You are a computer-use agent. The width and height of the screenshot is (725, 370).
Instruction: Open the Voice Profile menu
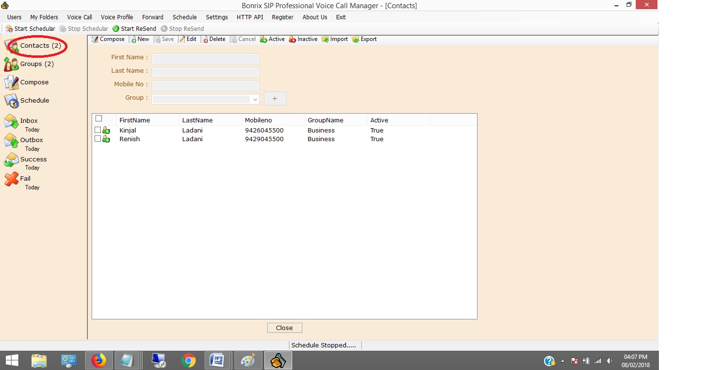(x=117, y=17)
